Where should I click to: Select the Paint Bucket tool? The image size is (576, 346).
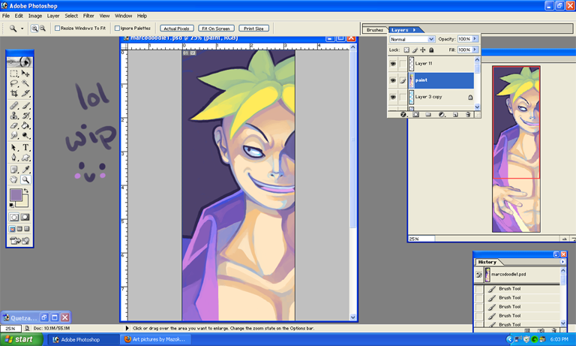click(x=25, y=126)
